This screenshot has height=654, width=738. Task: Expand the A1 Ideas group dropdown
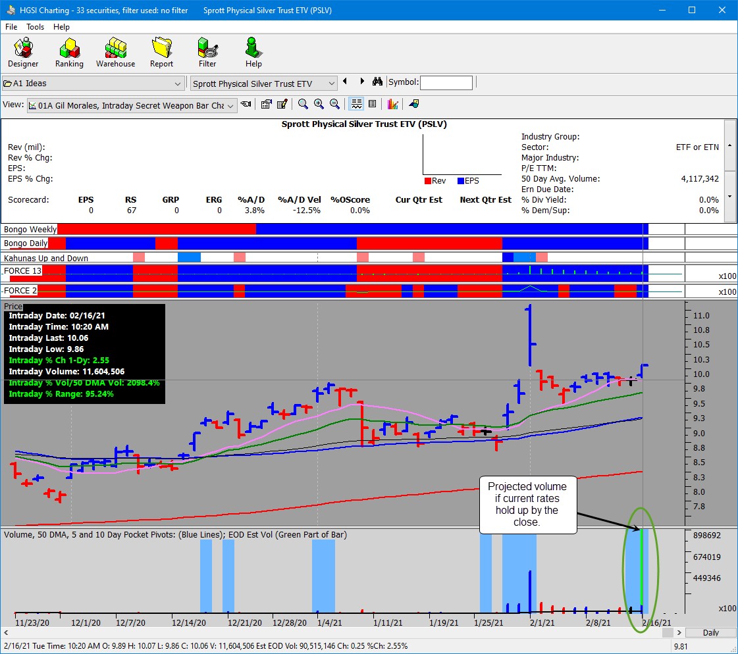(x=178, y=84)
